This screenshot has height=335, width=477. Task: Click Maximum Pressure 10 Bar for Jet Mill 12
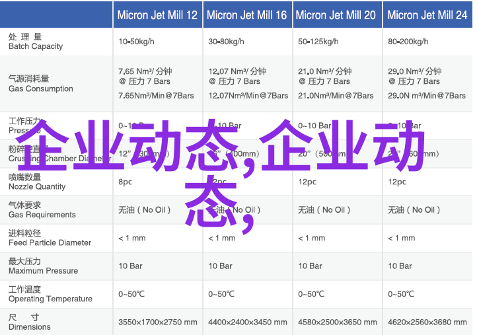pos(130,266)
